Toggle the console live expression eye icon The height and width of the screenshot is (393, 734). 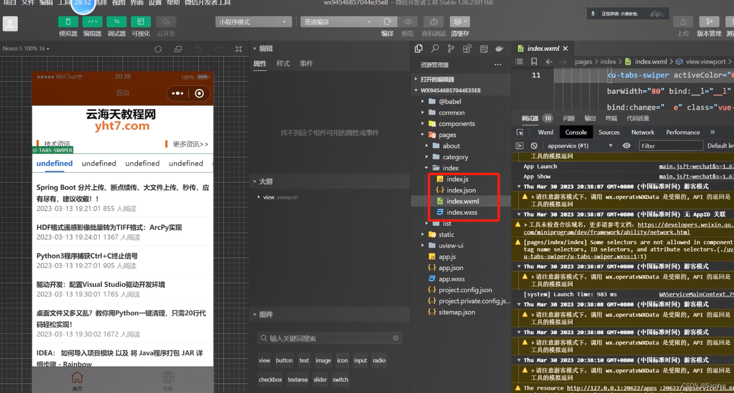626,146
